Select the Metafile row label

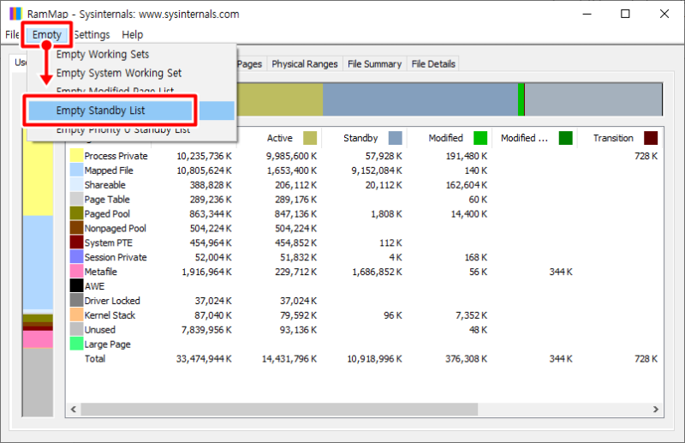[100, 272]
